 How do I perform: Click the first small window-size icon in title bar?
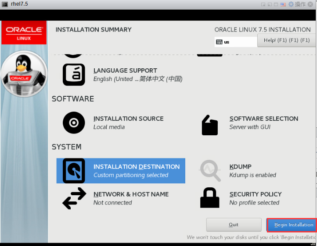[263, 4]
